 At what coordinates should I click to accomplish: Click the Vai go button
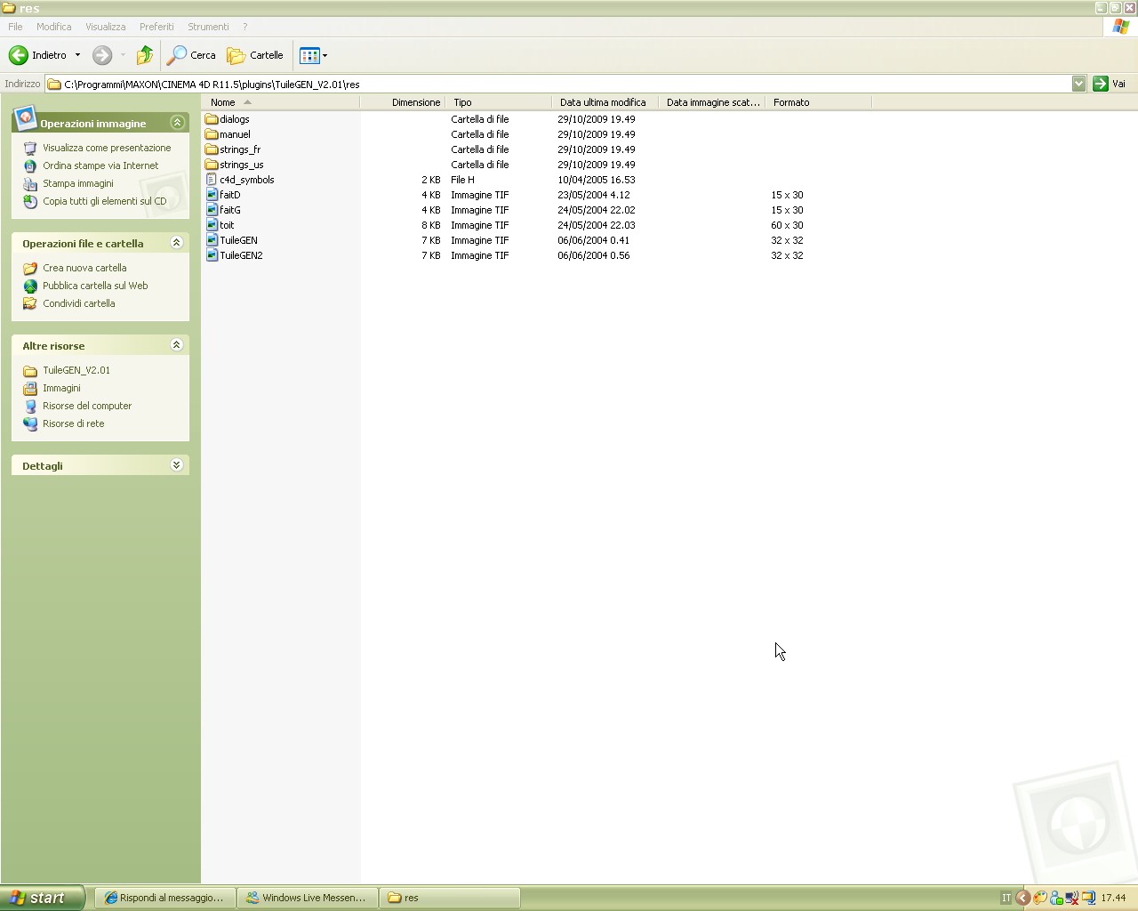coord(1110,84)
